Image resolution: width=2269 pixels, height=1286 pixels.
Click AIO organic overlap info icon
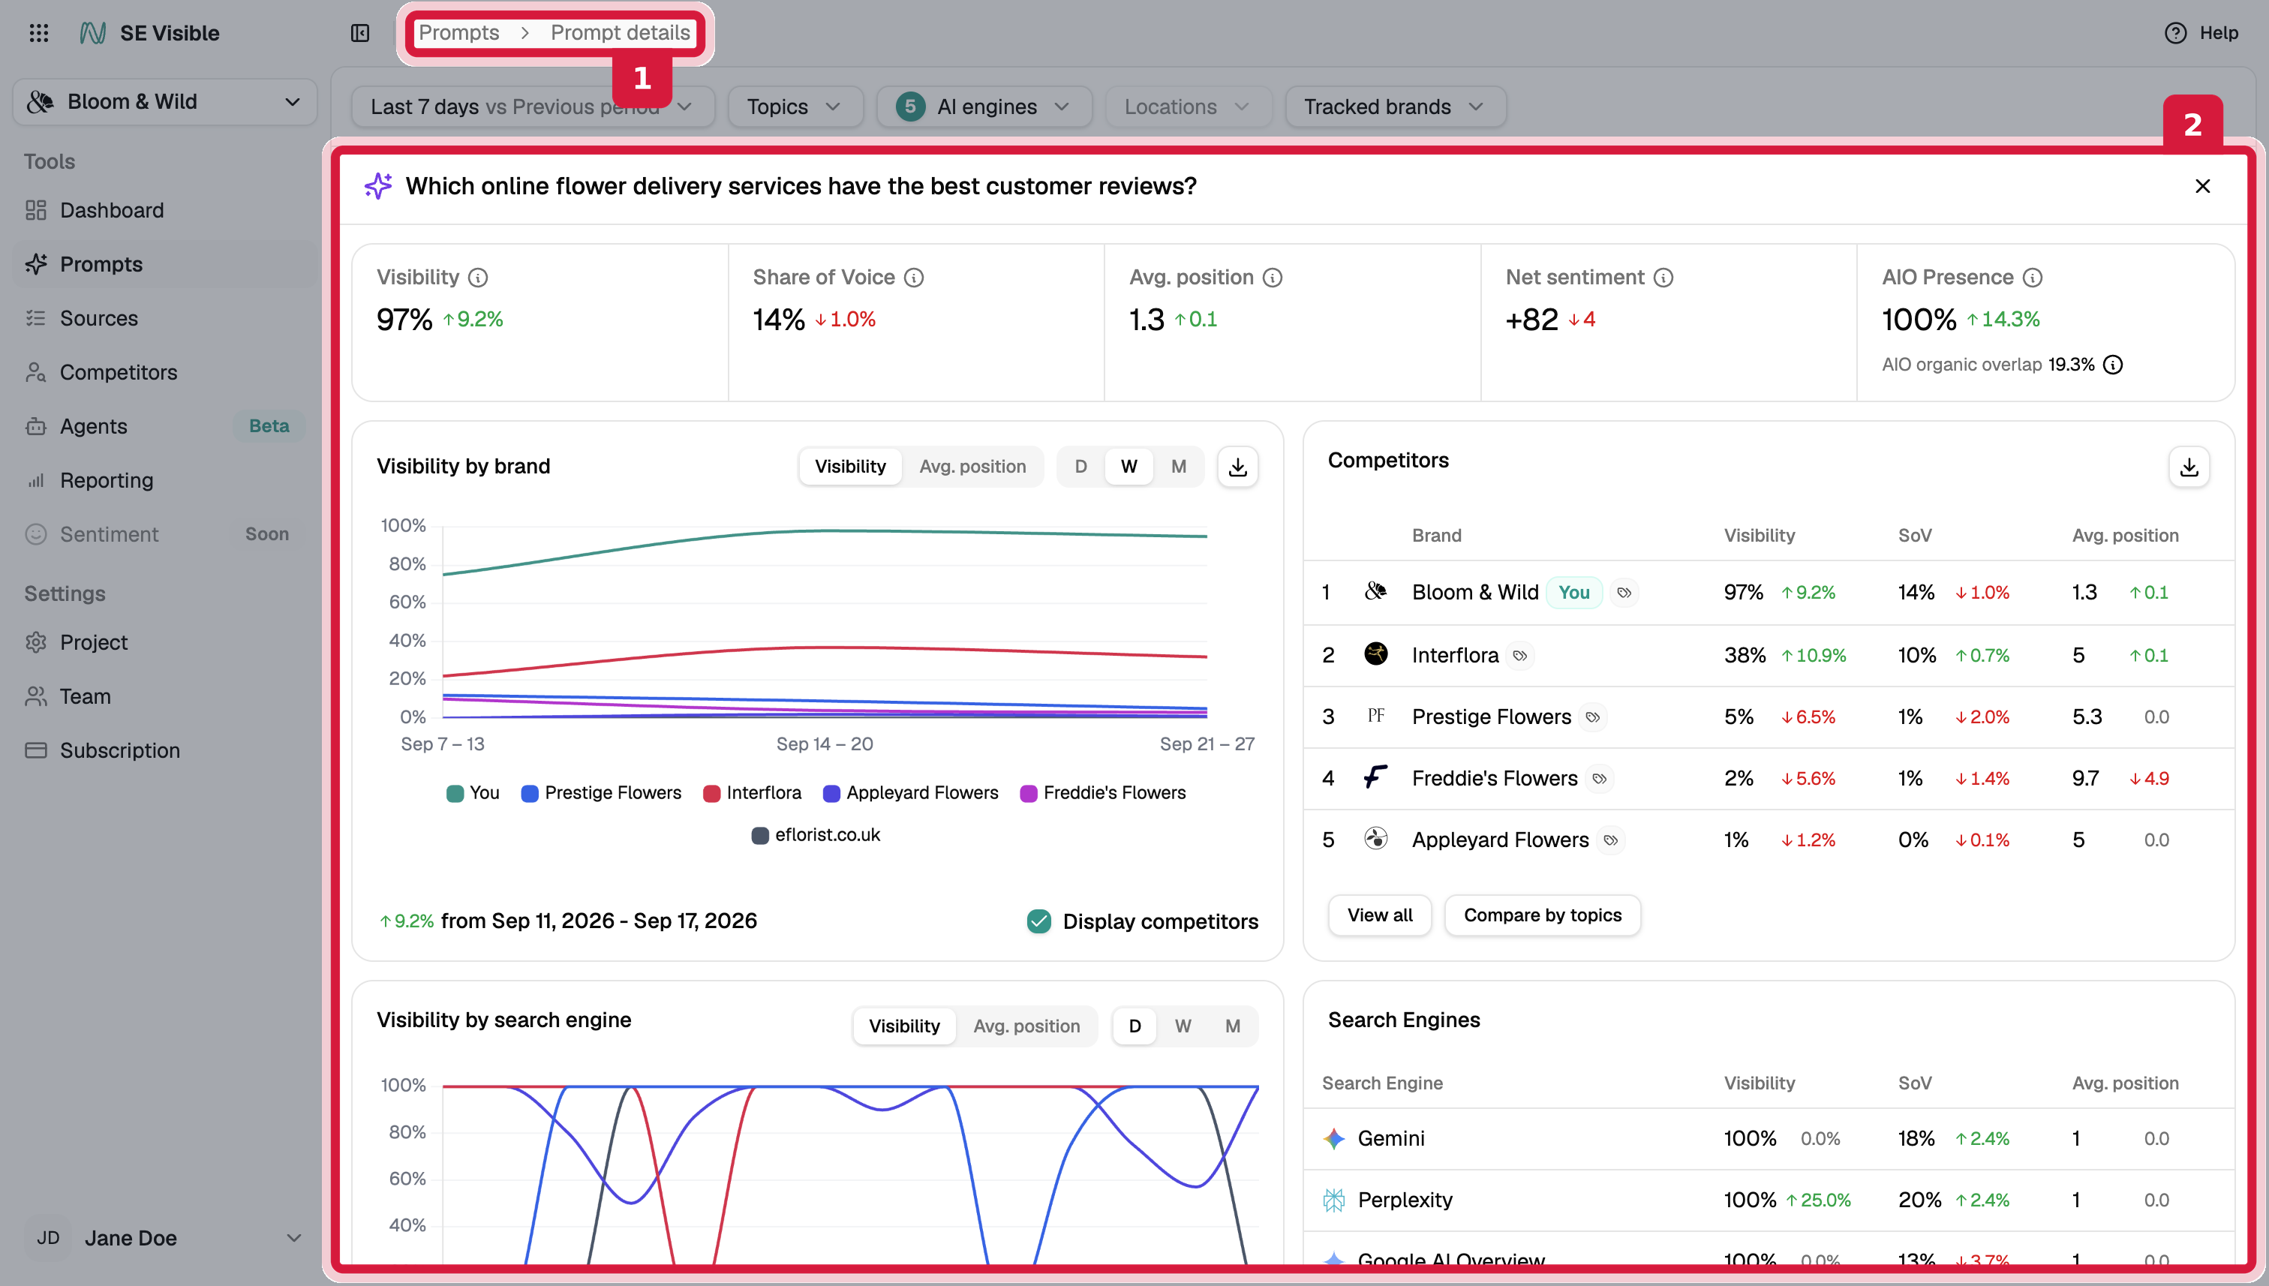2113,365
